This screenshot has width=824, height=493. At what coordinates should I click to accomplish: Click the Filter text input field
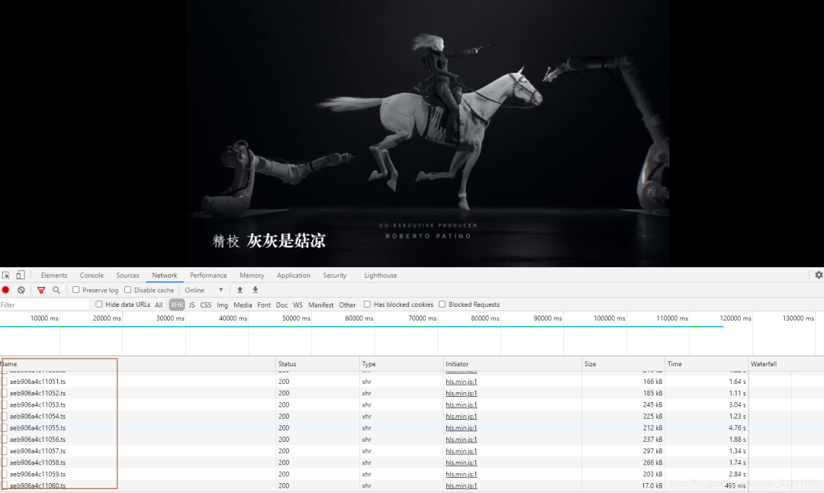pos(45,304)
